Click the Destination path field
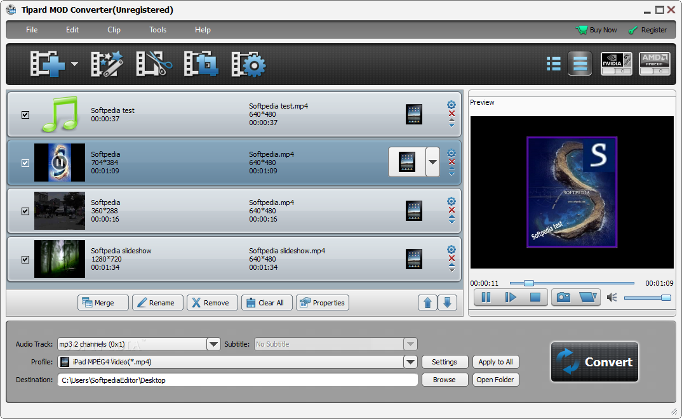682x419 pixels. (237, 380)
